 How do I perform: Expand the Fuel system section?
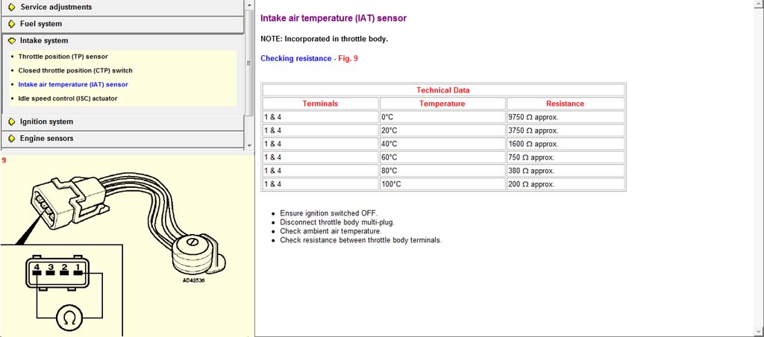[41, 24]
